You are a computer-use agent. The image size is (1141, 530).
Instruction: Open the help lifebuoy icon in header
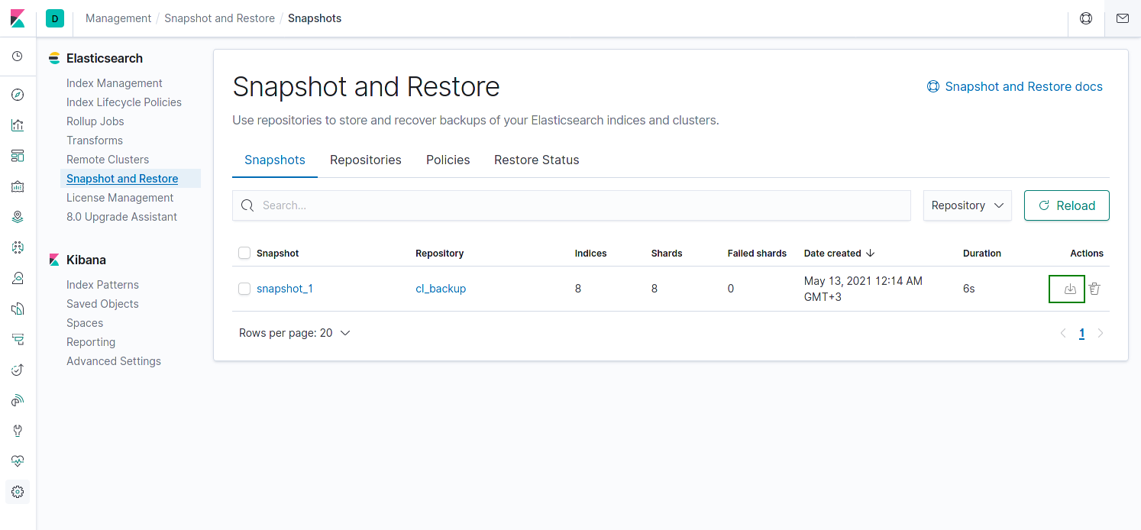coord(1086,18)
